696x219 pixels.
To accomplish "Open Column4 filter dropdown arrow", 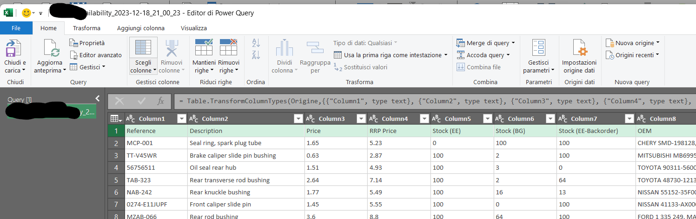I will point(424,119).
